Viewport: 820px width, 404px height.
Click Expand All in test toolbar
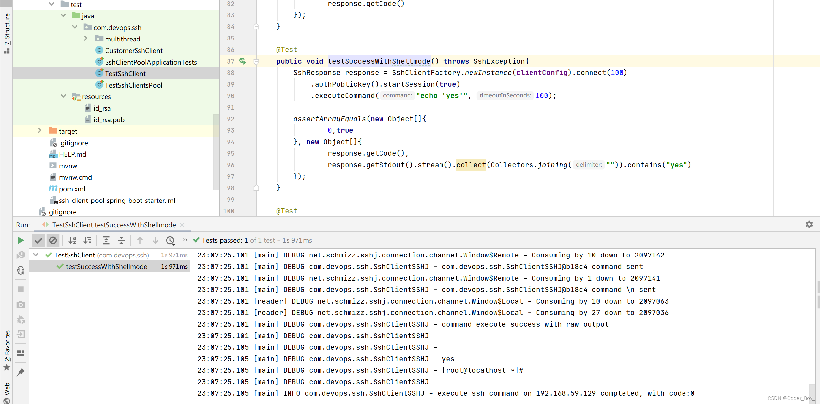(x=106, y=240)
